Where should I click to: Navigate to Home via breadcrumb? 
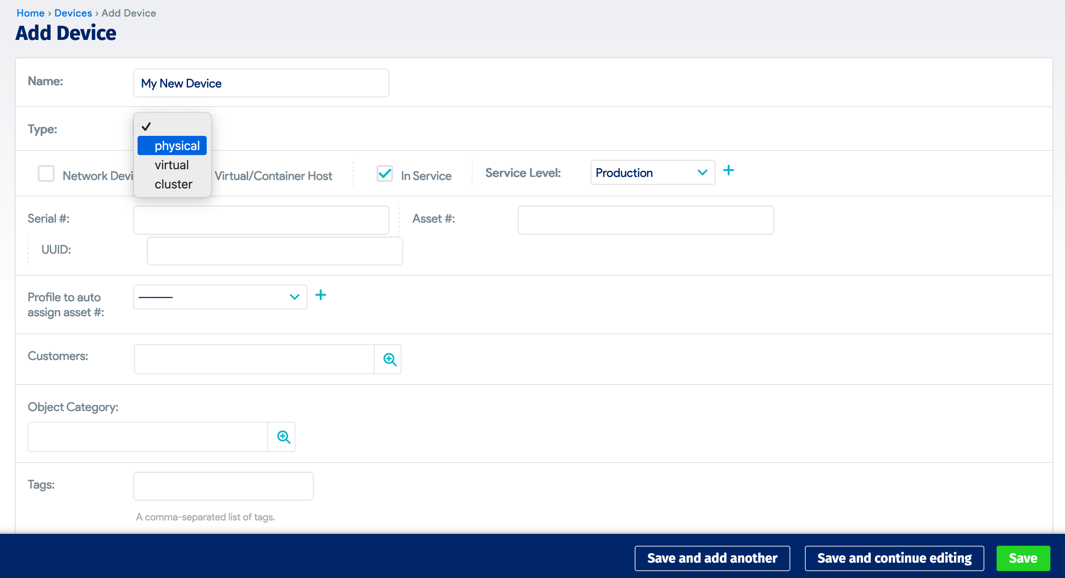click(30, 13)
